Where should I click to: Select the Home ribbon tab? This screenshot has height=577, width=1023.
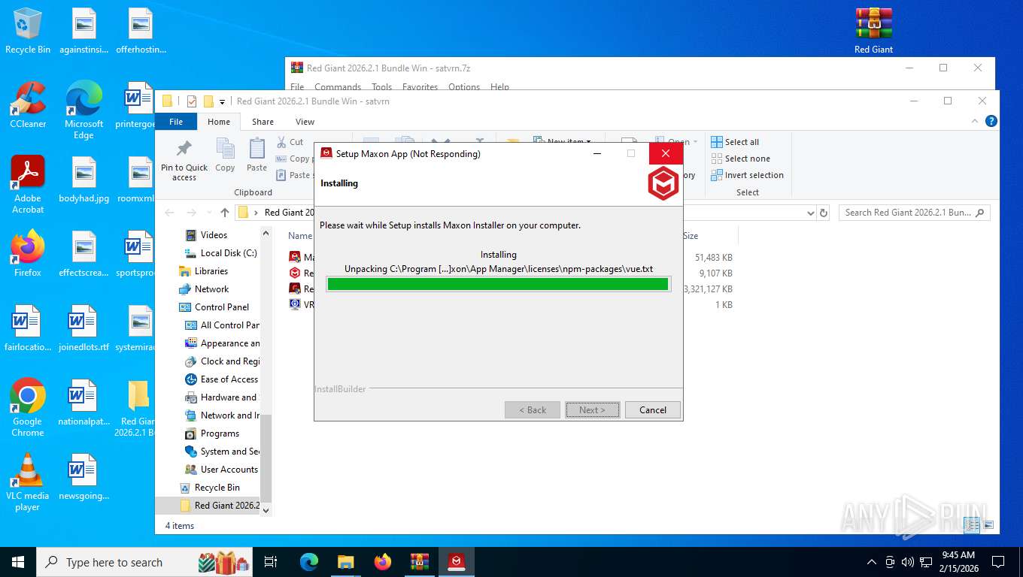219,122
